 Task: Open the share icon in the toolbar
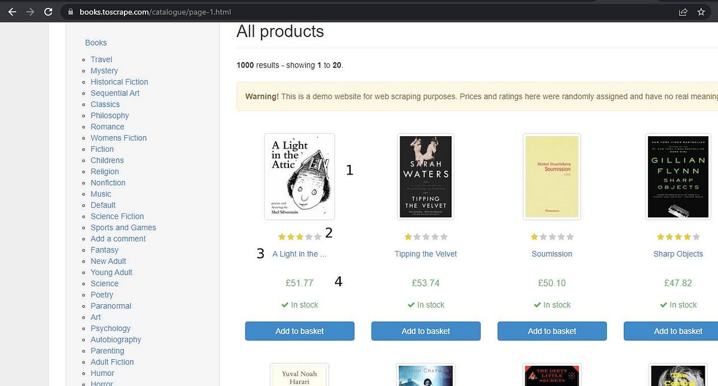[x=683, y=11]
